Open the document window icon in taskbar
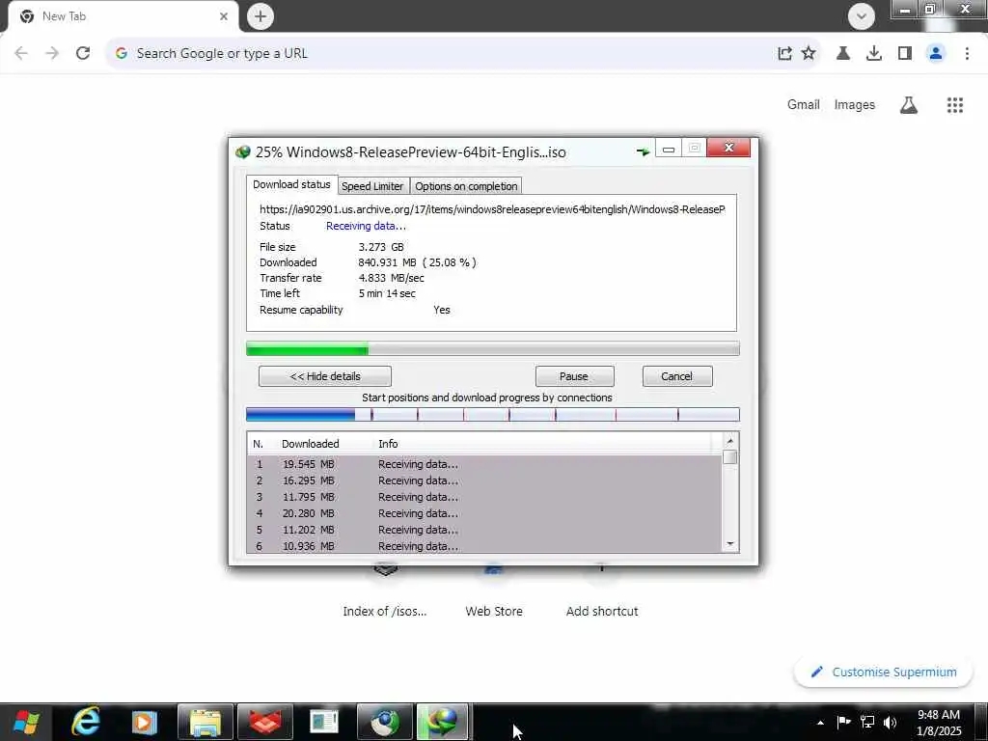This screenshot has height=741, width=988. [x=324, y=722]
